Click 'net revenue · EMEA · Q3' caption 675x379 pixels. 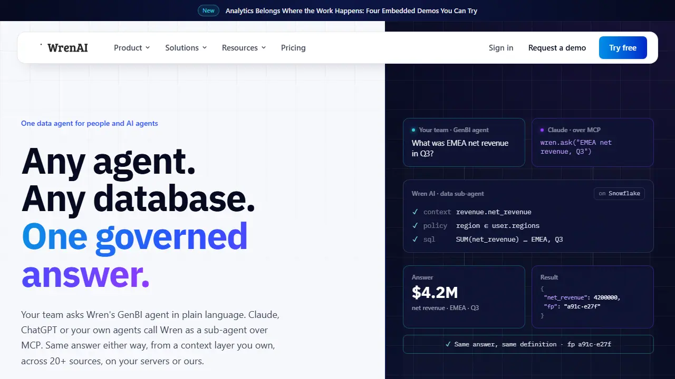click(x=445, y=308)
